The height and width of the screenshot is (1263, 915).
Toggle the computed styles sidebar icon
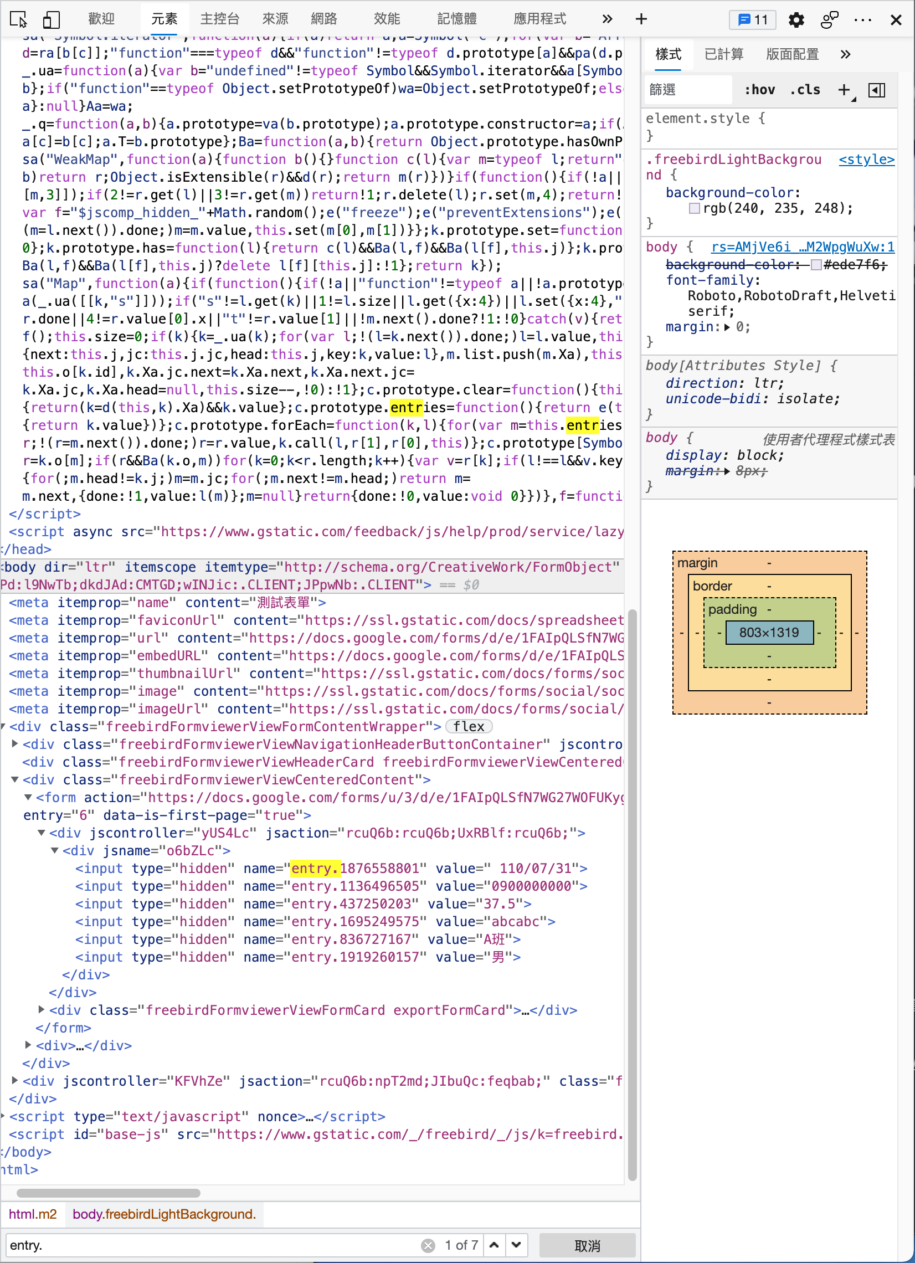[x=877, y=90]
